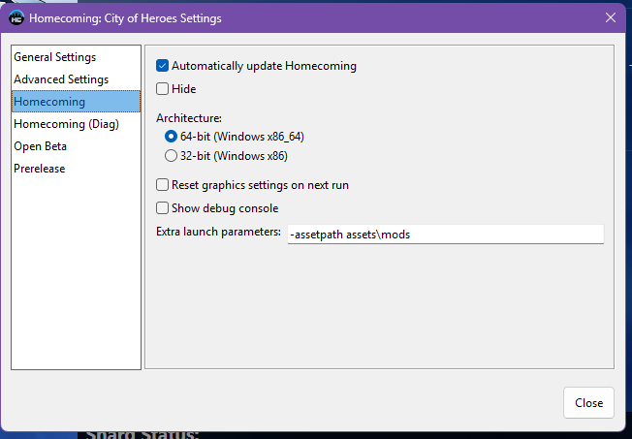Switch to Advanced Settings
This screenshot has height=439, width=632.
coord(61,79)
